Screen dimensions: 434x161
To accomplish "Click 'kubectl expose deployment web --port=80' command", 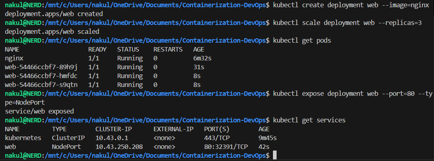I will pyautogui.click(x=343, y=94).
